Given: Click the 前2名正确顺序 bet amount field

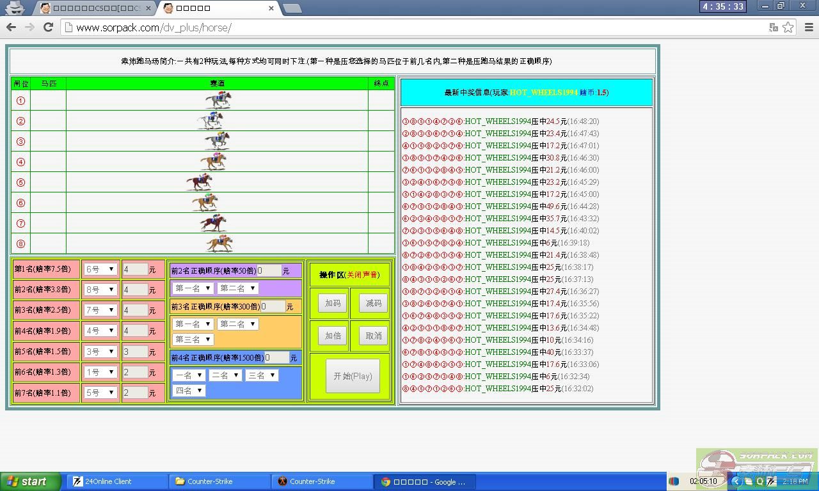Looking at the screenshot, I should coord(269,270).
